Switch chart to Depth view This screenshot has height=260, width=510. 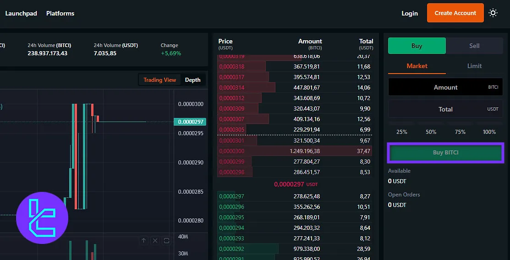(x=192, y=80)
